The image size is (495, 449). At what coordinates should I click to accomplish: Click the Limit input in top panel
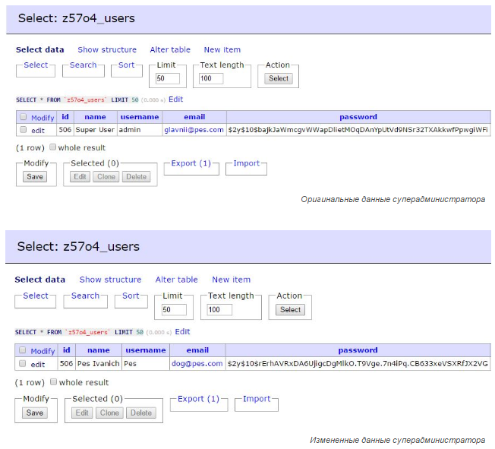coord(168,78)
